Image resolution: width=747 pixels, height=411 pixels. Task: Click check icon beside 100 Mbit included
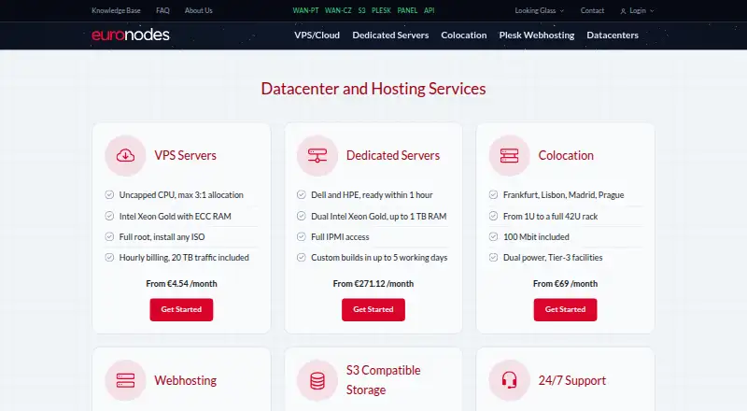pyautogui.click(x=494, y=236)
